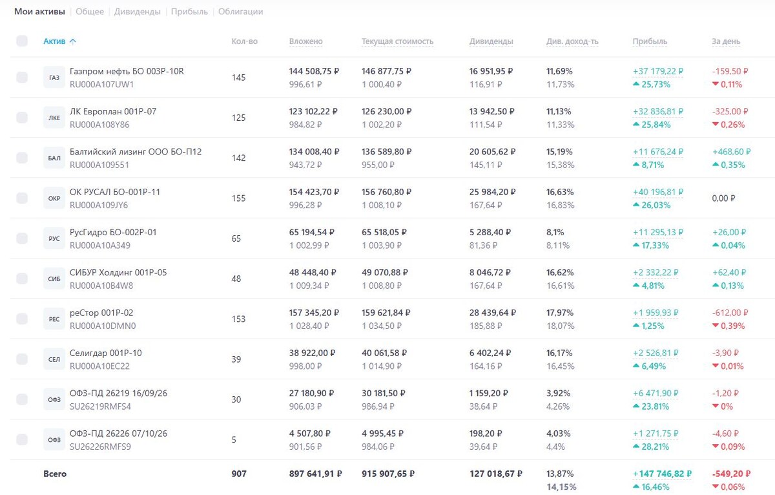Open the Облигации tab
Image resolution: width=775 pixels, height=495 pixels.
coord(240,12)
